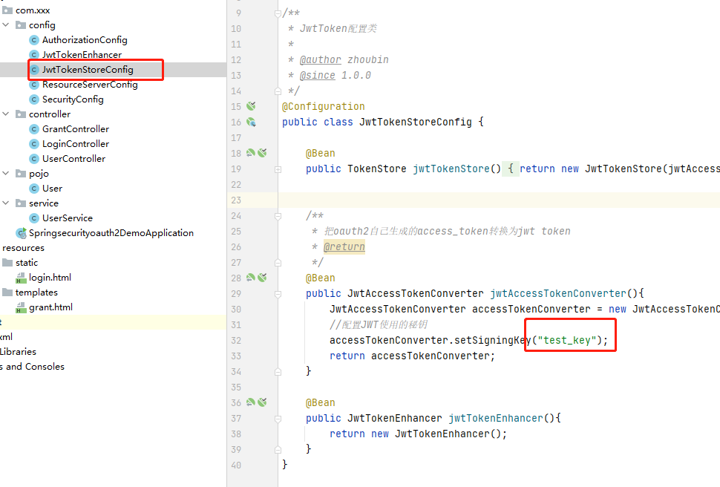Image resolution: width=720 pixels, height=487 pixels.
Task: Click the second Spring bean gutter icon on line 36
Action: pyautogui.click(x=262, y=402)
